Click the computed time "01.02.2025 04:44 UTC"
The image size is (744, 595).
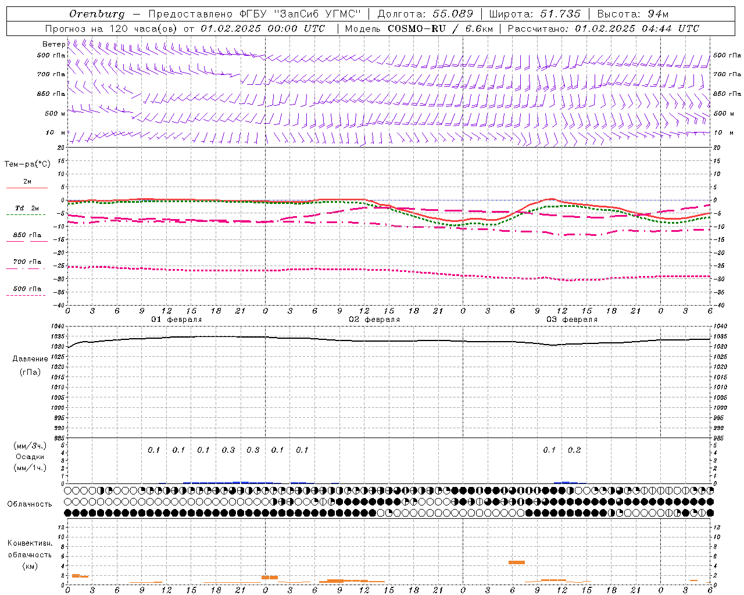coord(637,28)
